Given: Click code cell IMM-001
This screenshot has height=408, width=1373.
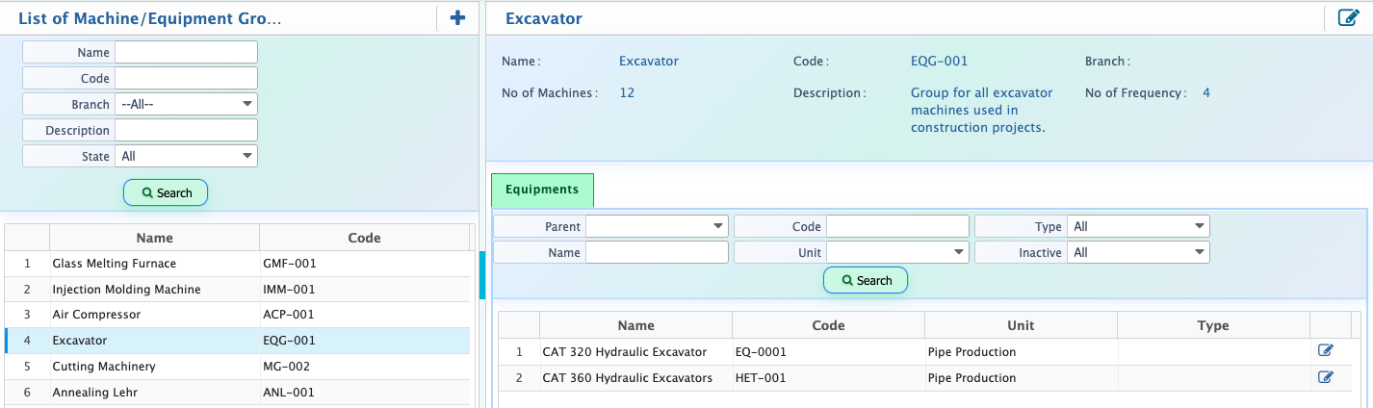Looking at the screenshot, I should click(289, 289).
